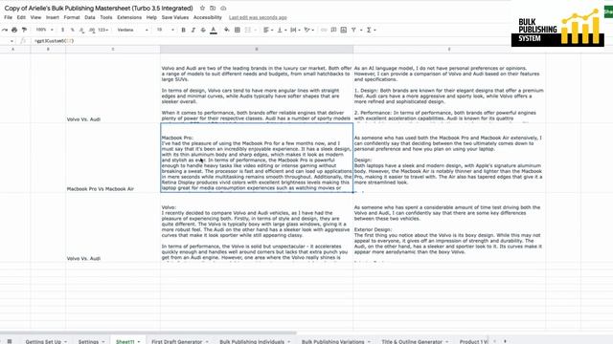
Task: Apply strikethrough formatting
Action: coord(203,30)
